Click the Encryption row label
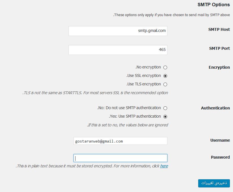The width and height of the screenshot is (233, 192). click(219, 67)
